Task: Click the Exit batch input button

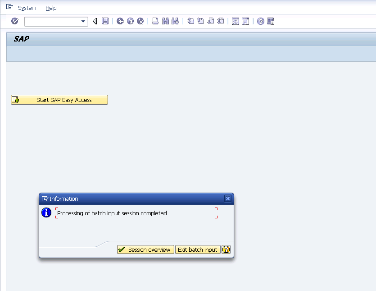Action: 198,249
